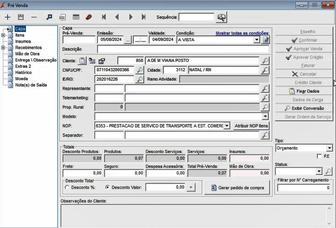Click search icon beside CNPJ/CPF field
The width and height of the screenshot is (336, 228).
(139, 70)
